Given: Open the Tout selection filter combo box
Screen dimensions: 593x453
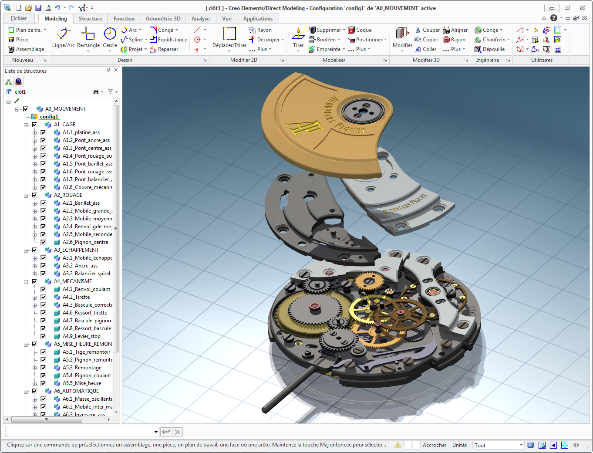Looking at the screenshot, I should point(499,445).
